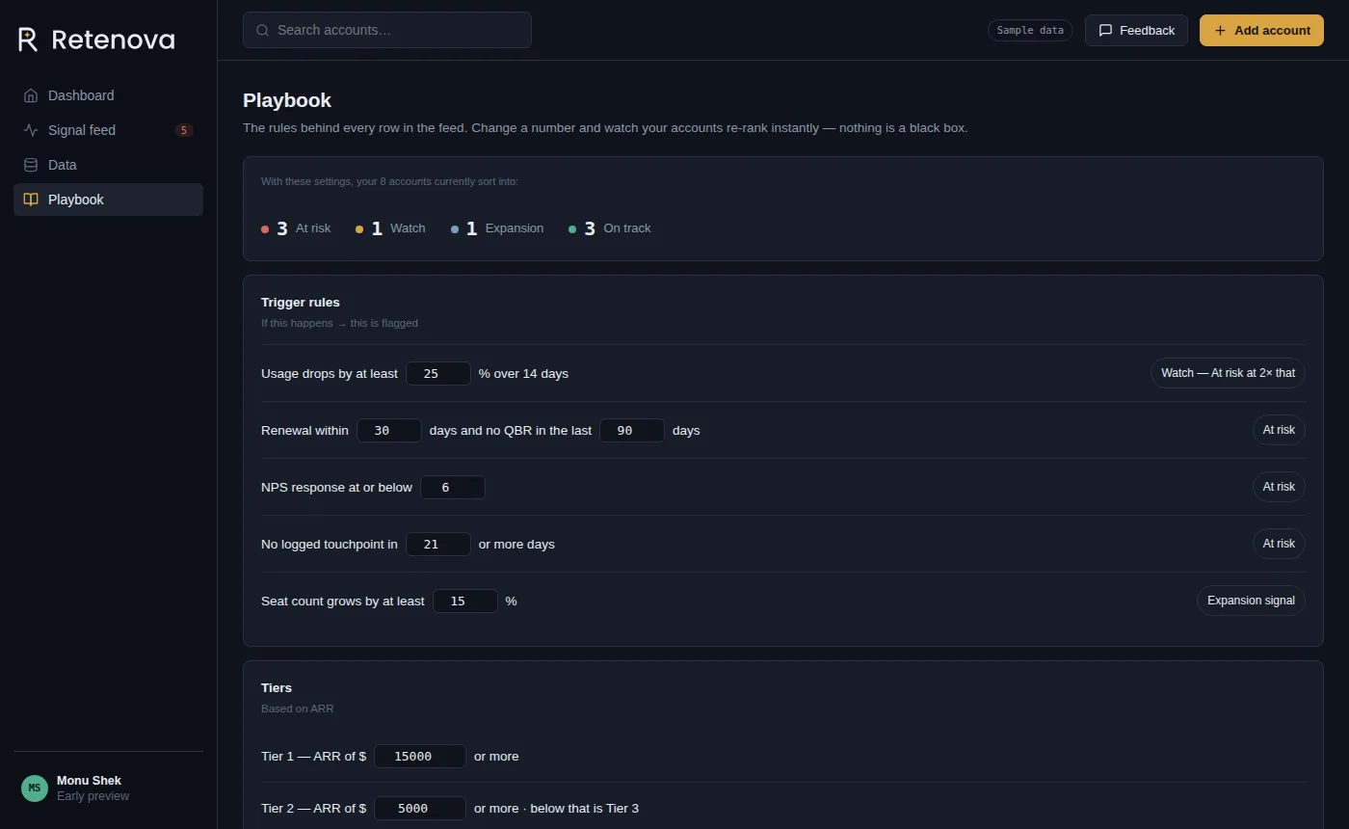Viewport: 1349px width, 829px height.
Task: Edit the renewal within days field
Action: pyautogui.click(x=389, y=430)
